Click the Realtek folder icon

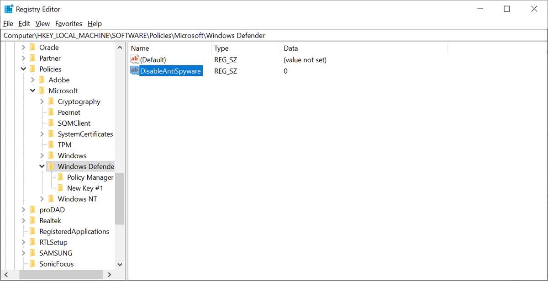(x=32, y=220)
